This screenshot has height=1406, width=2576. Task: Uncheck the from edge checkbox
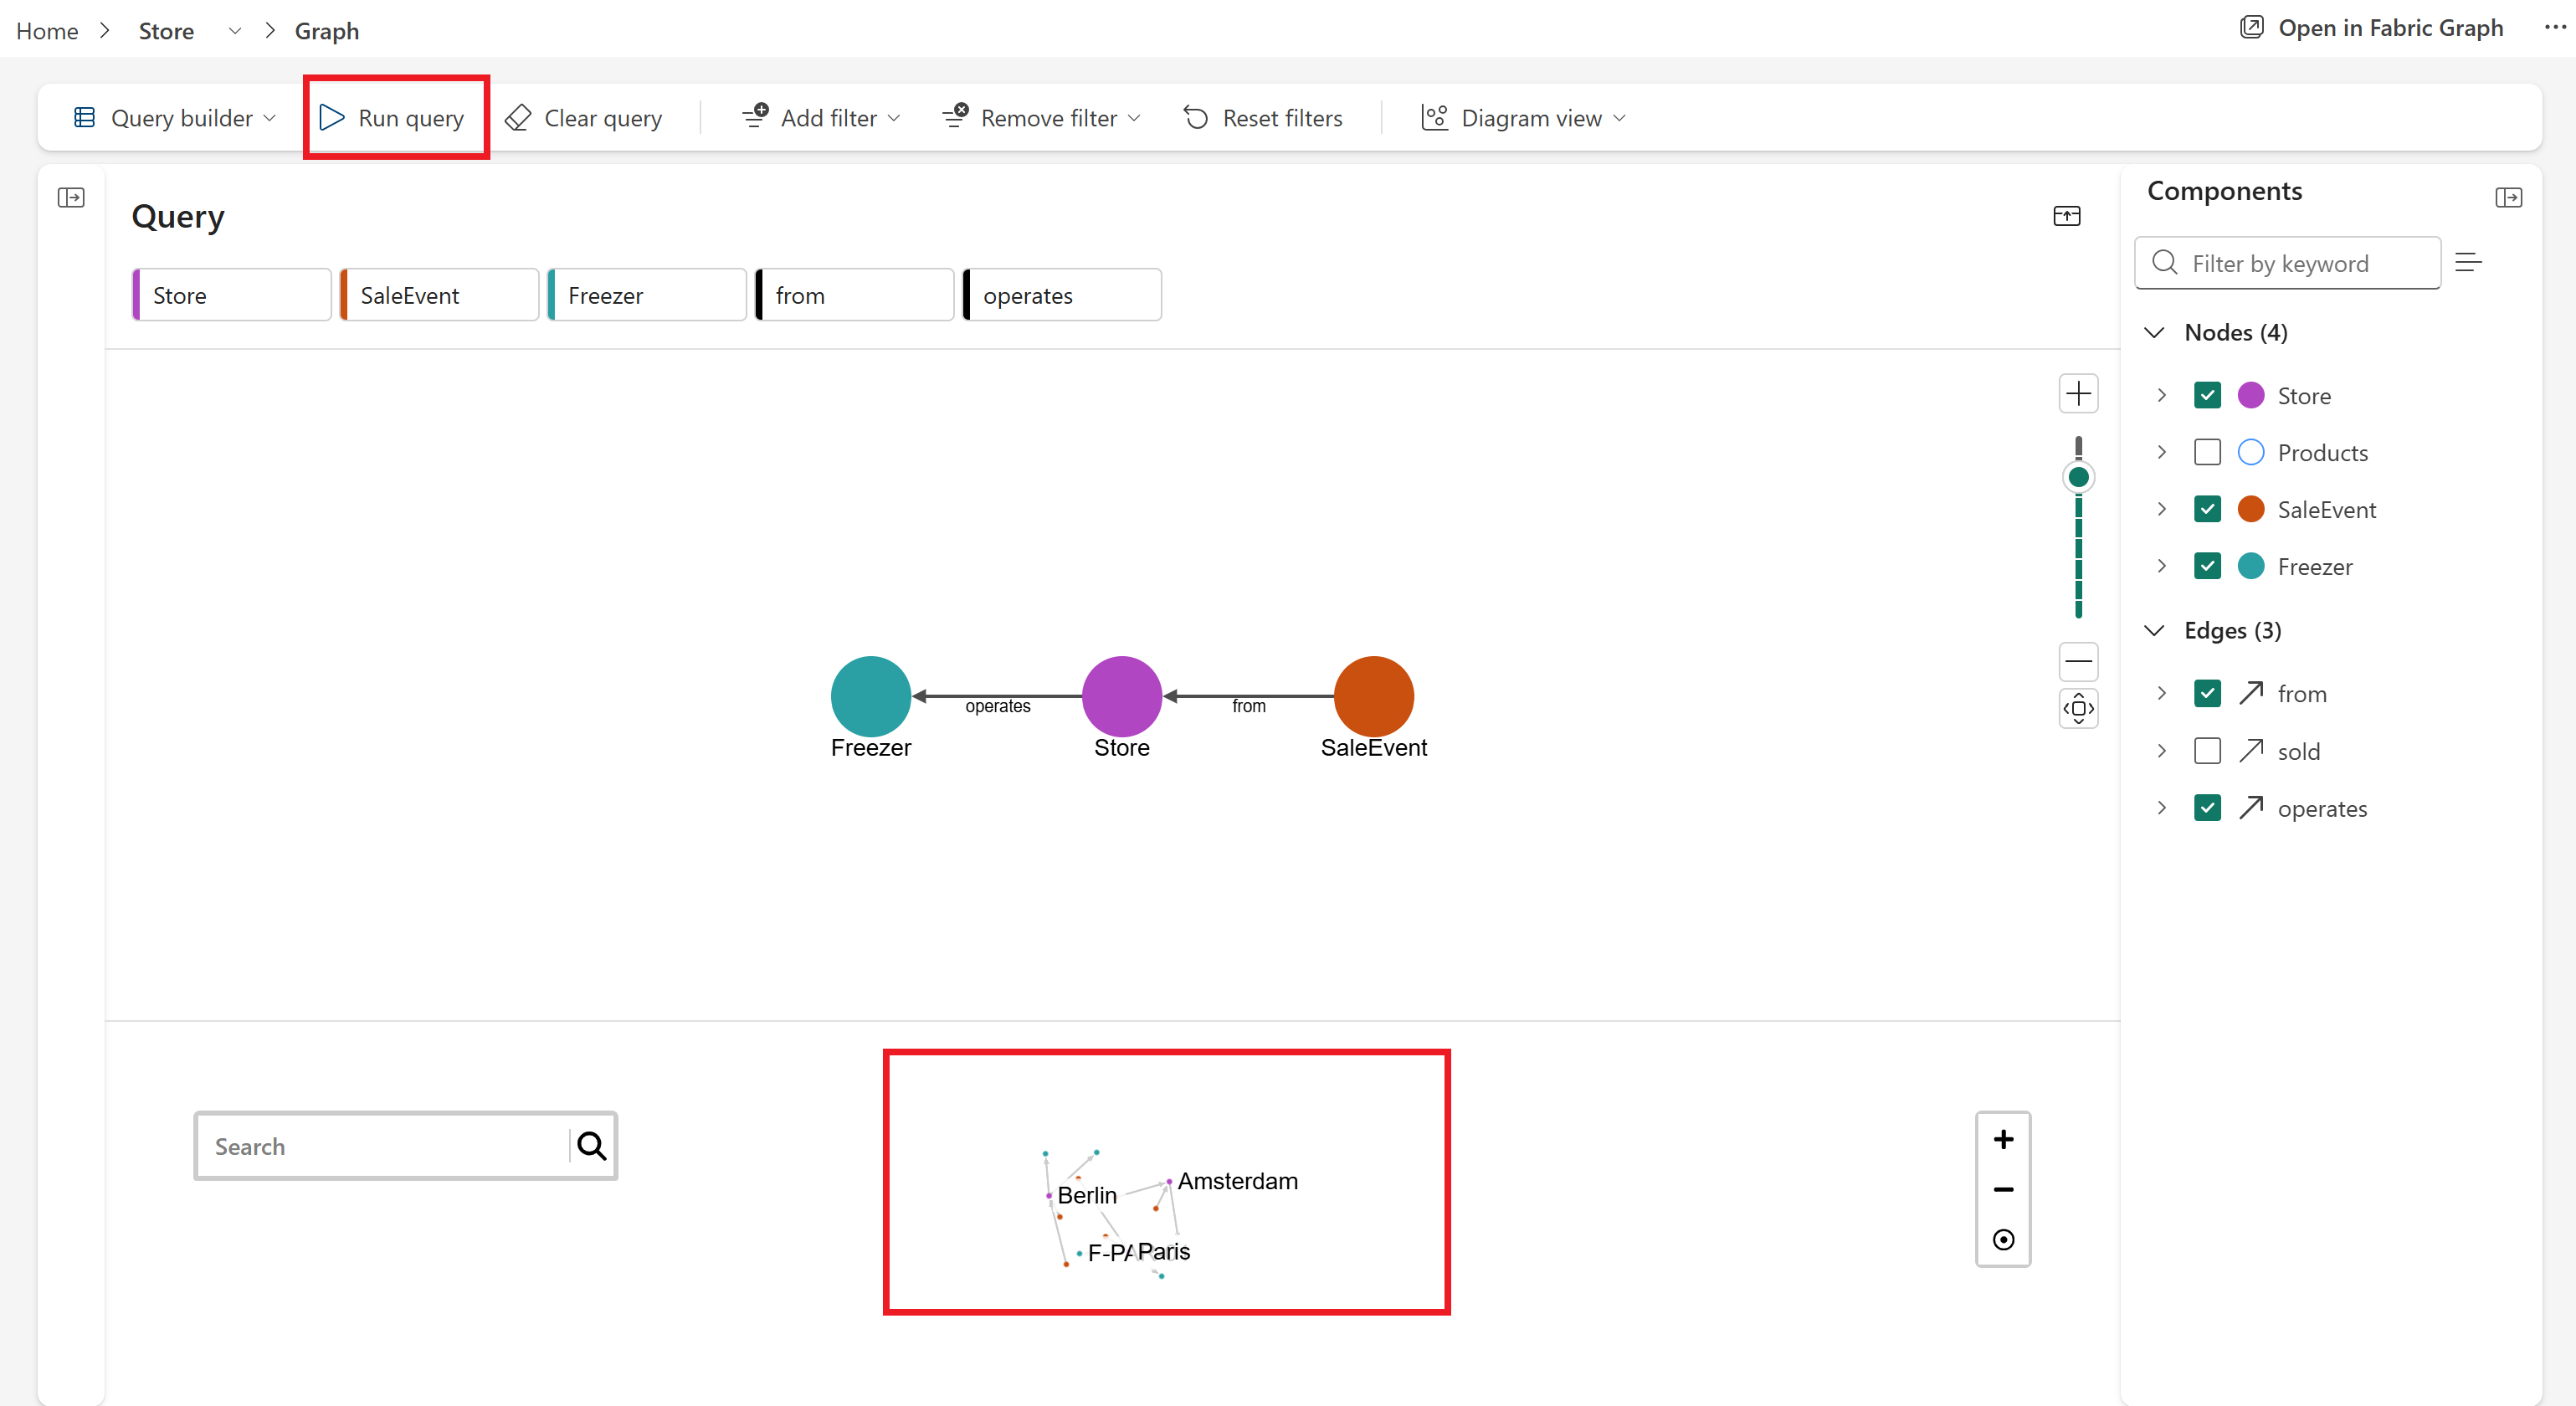2207,693
